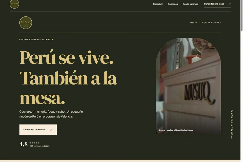Screen dimensions: 243x162
Task: Click the headline Perú se vive.
Action: [x=66, y=57]
